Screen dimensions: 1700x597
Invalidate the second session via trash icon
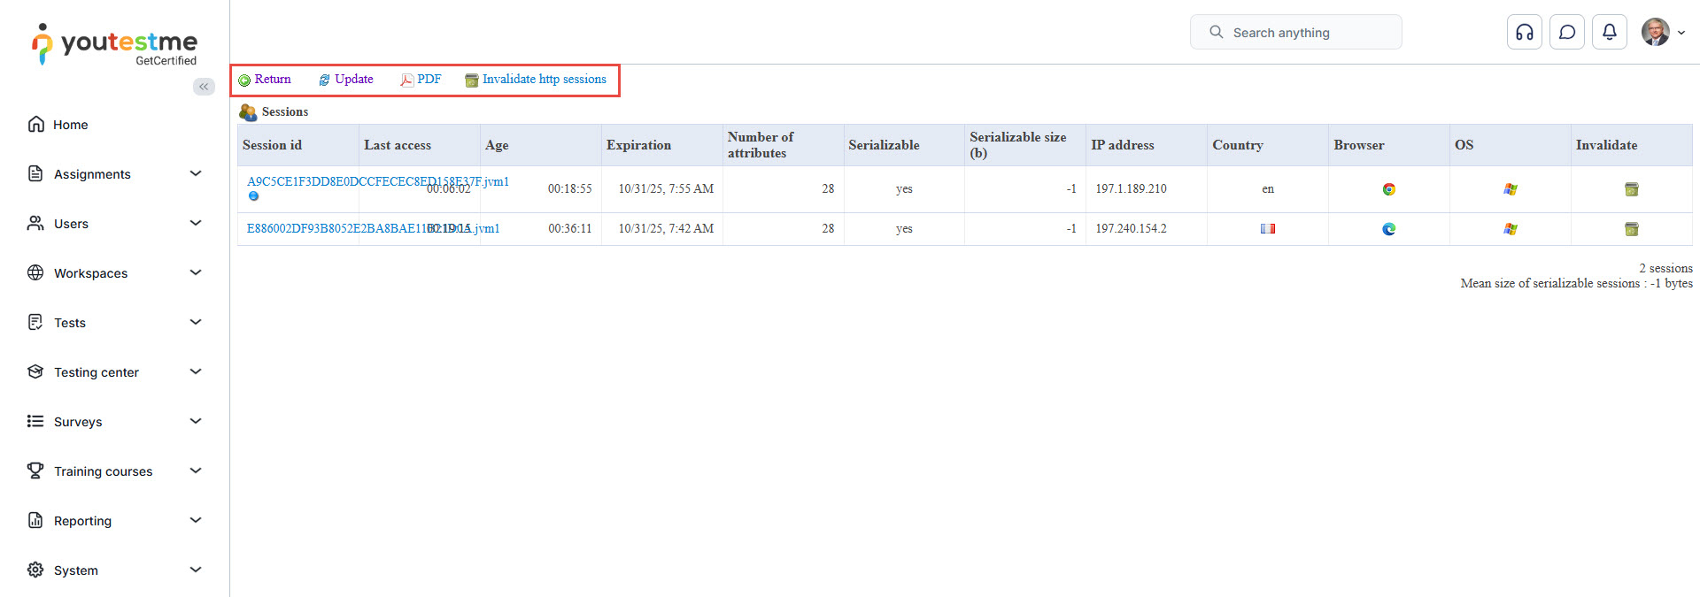click(x=1631, y=229)
